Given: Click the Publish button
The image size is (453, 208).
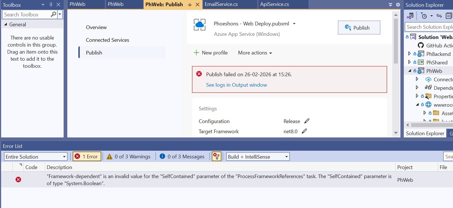Looking at the screenshot, I should pyautogui.click(x=359, y=28).
